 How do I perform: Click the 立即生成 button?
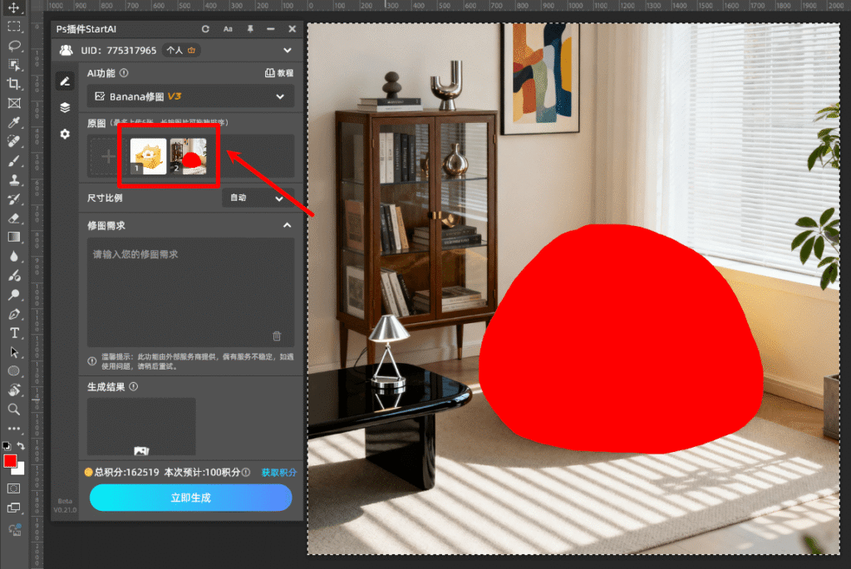click(x=190, y=498)
